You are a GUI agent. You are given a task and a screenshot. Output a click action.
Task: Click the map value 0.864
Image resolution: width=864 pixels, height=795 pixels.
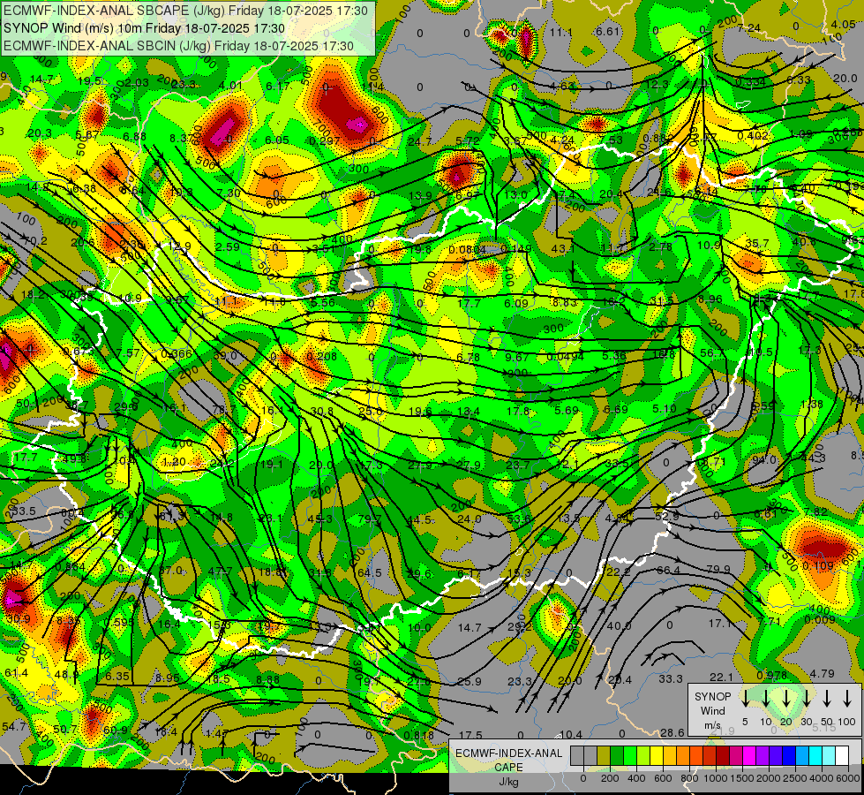(x=70, y=566)
